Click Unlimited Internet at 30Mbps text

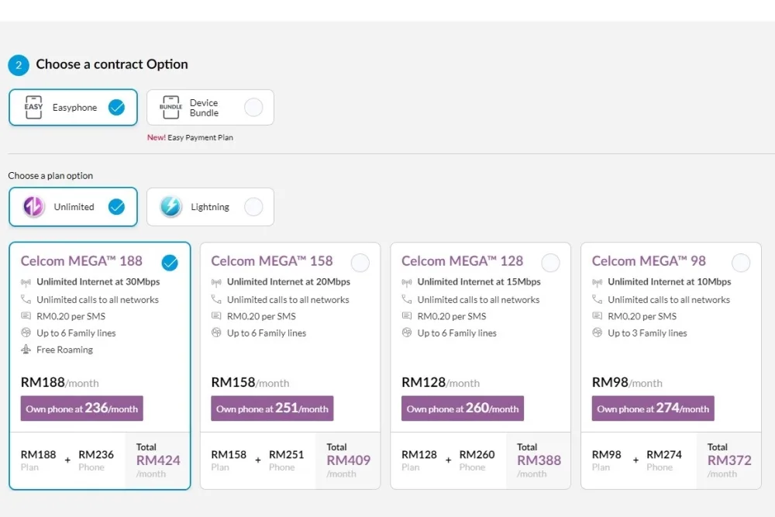click(x=98, y=281)
